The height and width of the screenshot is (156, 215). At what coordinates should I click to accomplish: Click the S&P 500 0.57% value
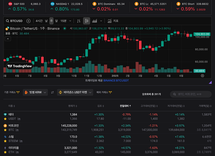point(20,9)
